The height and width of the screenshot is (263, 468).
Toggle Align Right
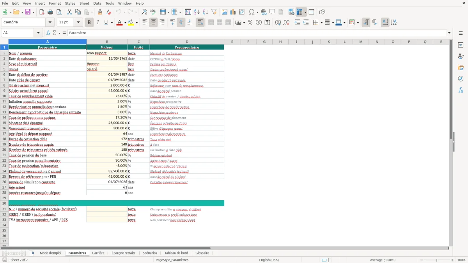click(x=162, y=22)
